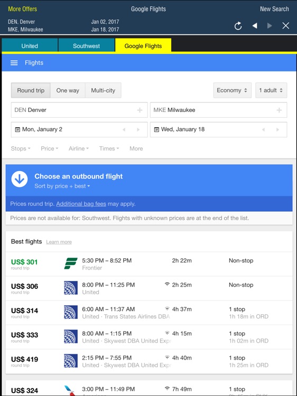Open the Economy cabin class dropdown
This screenshot has height=396, width=297.
click(x=233, y=90)
